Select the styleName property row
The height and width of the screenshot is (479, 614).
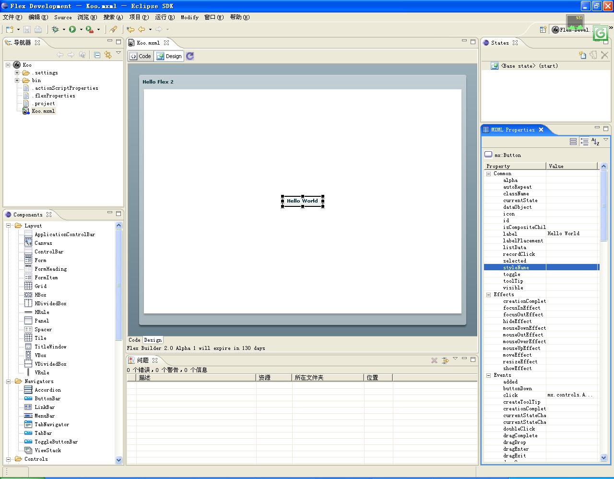click(x=542, y=267)
